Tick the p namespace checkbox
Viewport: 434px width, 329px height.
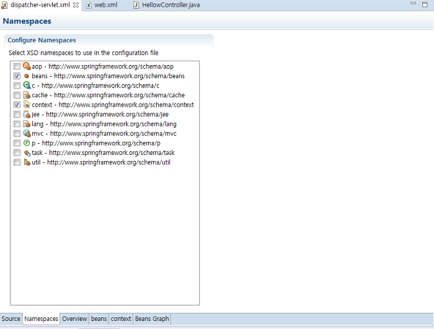[x=17, y=143]
